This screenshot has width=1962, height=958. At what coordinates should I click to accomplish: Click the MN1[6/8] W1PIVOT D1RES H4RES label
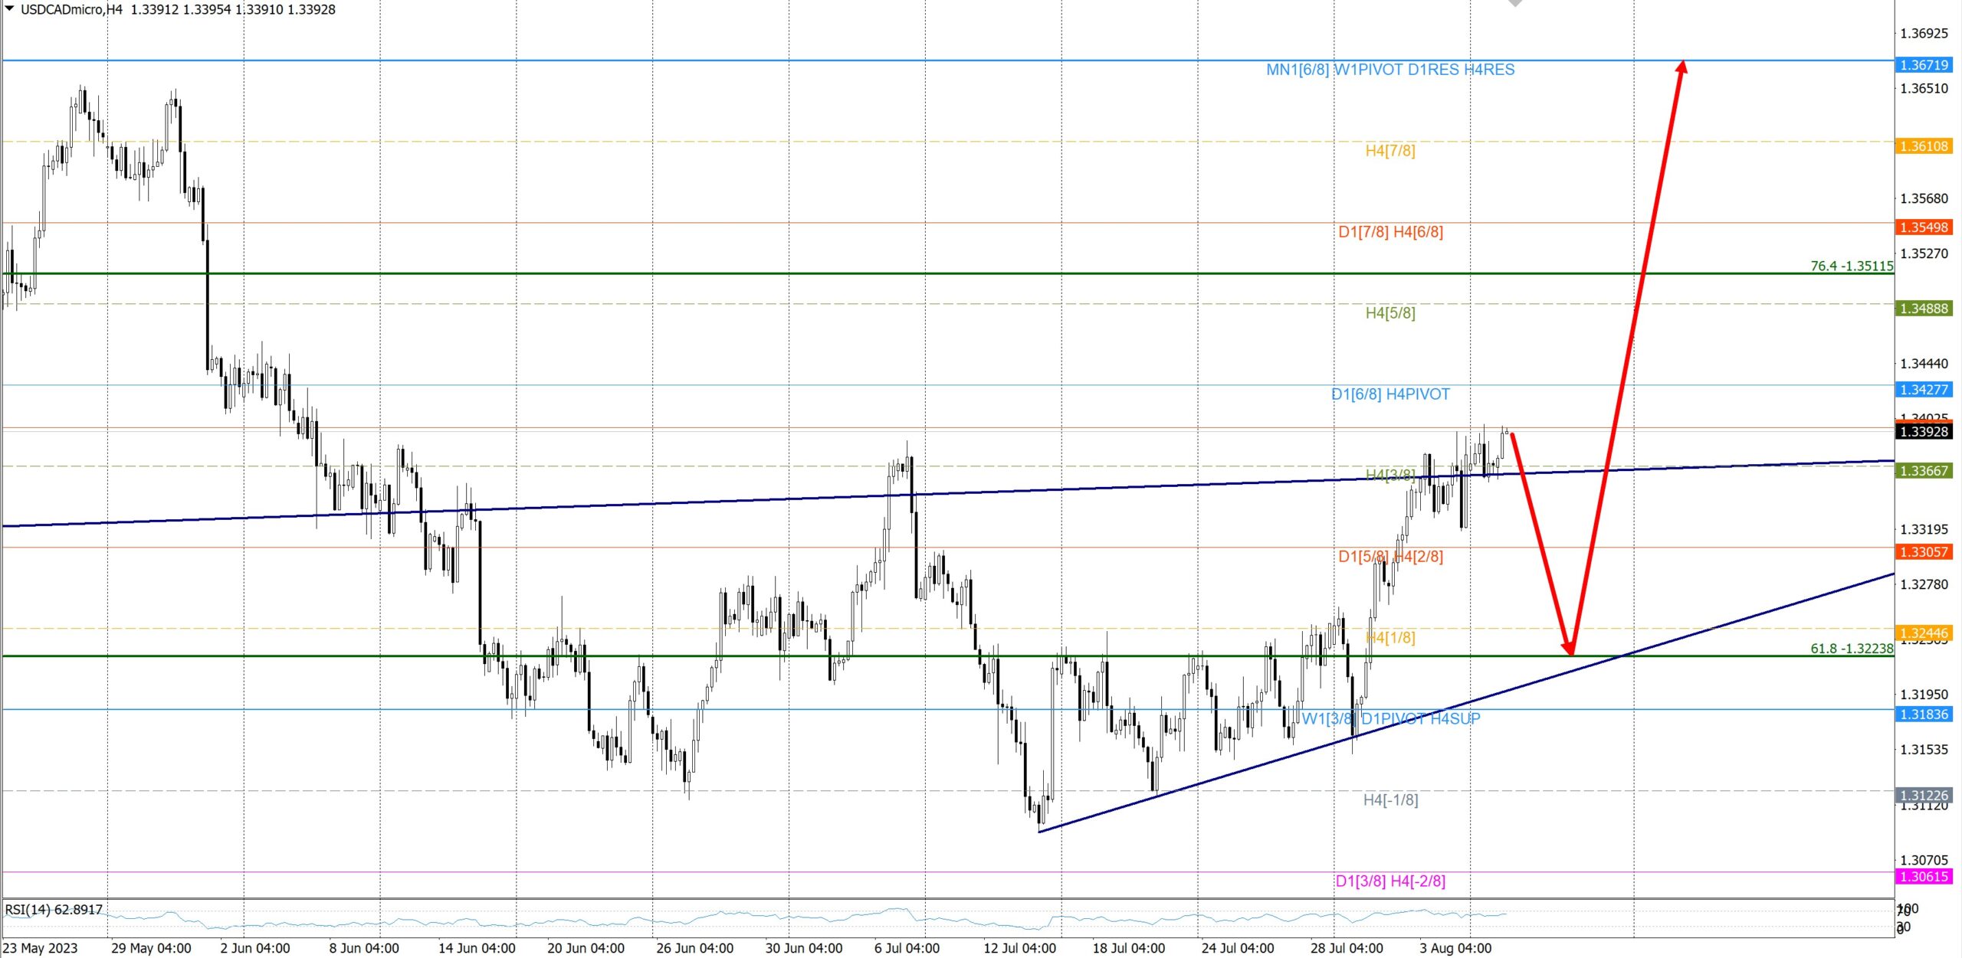(x=1390, y=70)
